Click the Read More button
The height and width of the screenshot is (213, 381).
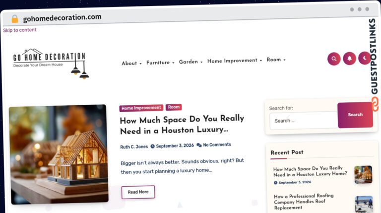138,192
